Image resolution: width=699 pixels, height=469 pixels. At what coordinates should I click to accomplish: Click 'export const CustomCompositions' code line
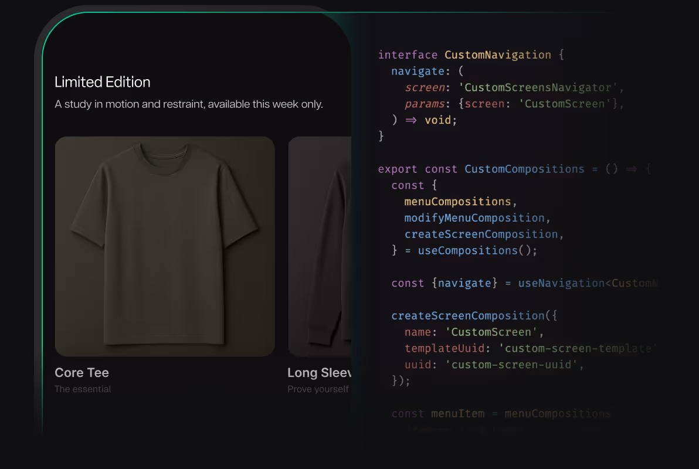pos(514,169)
